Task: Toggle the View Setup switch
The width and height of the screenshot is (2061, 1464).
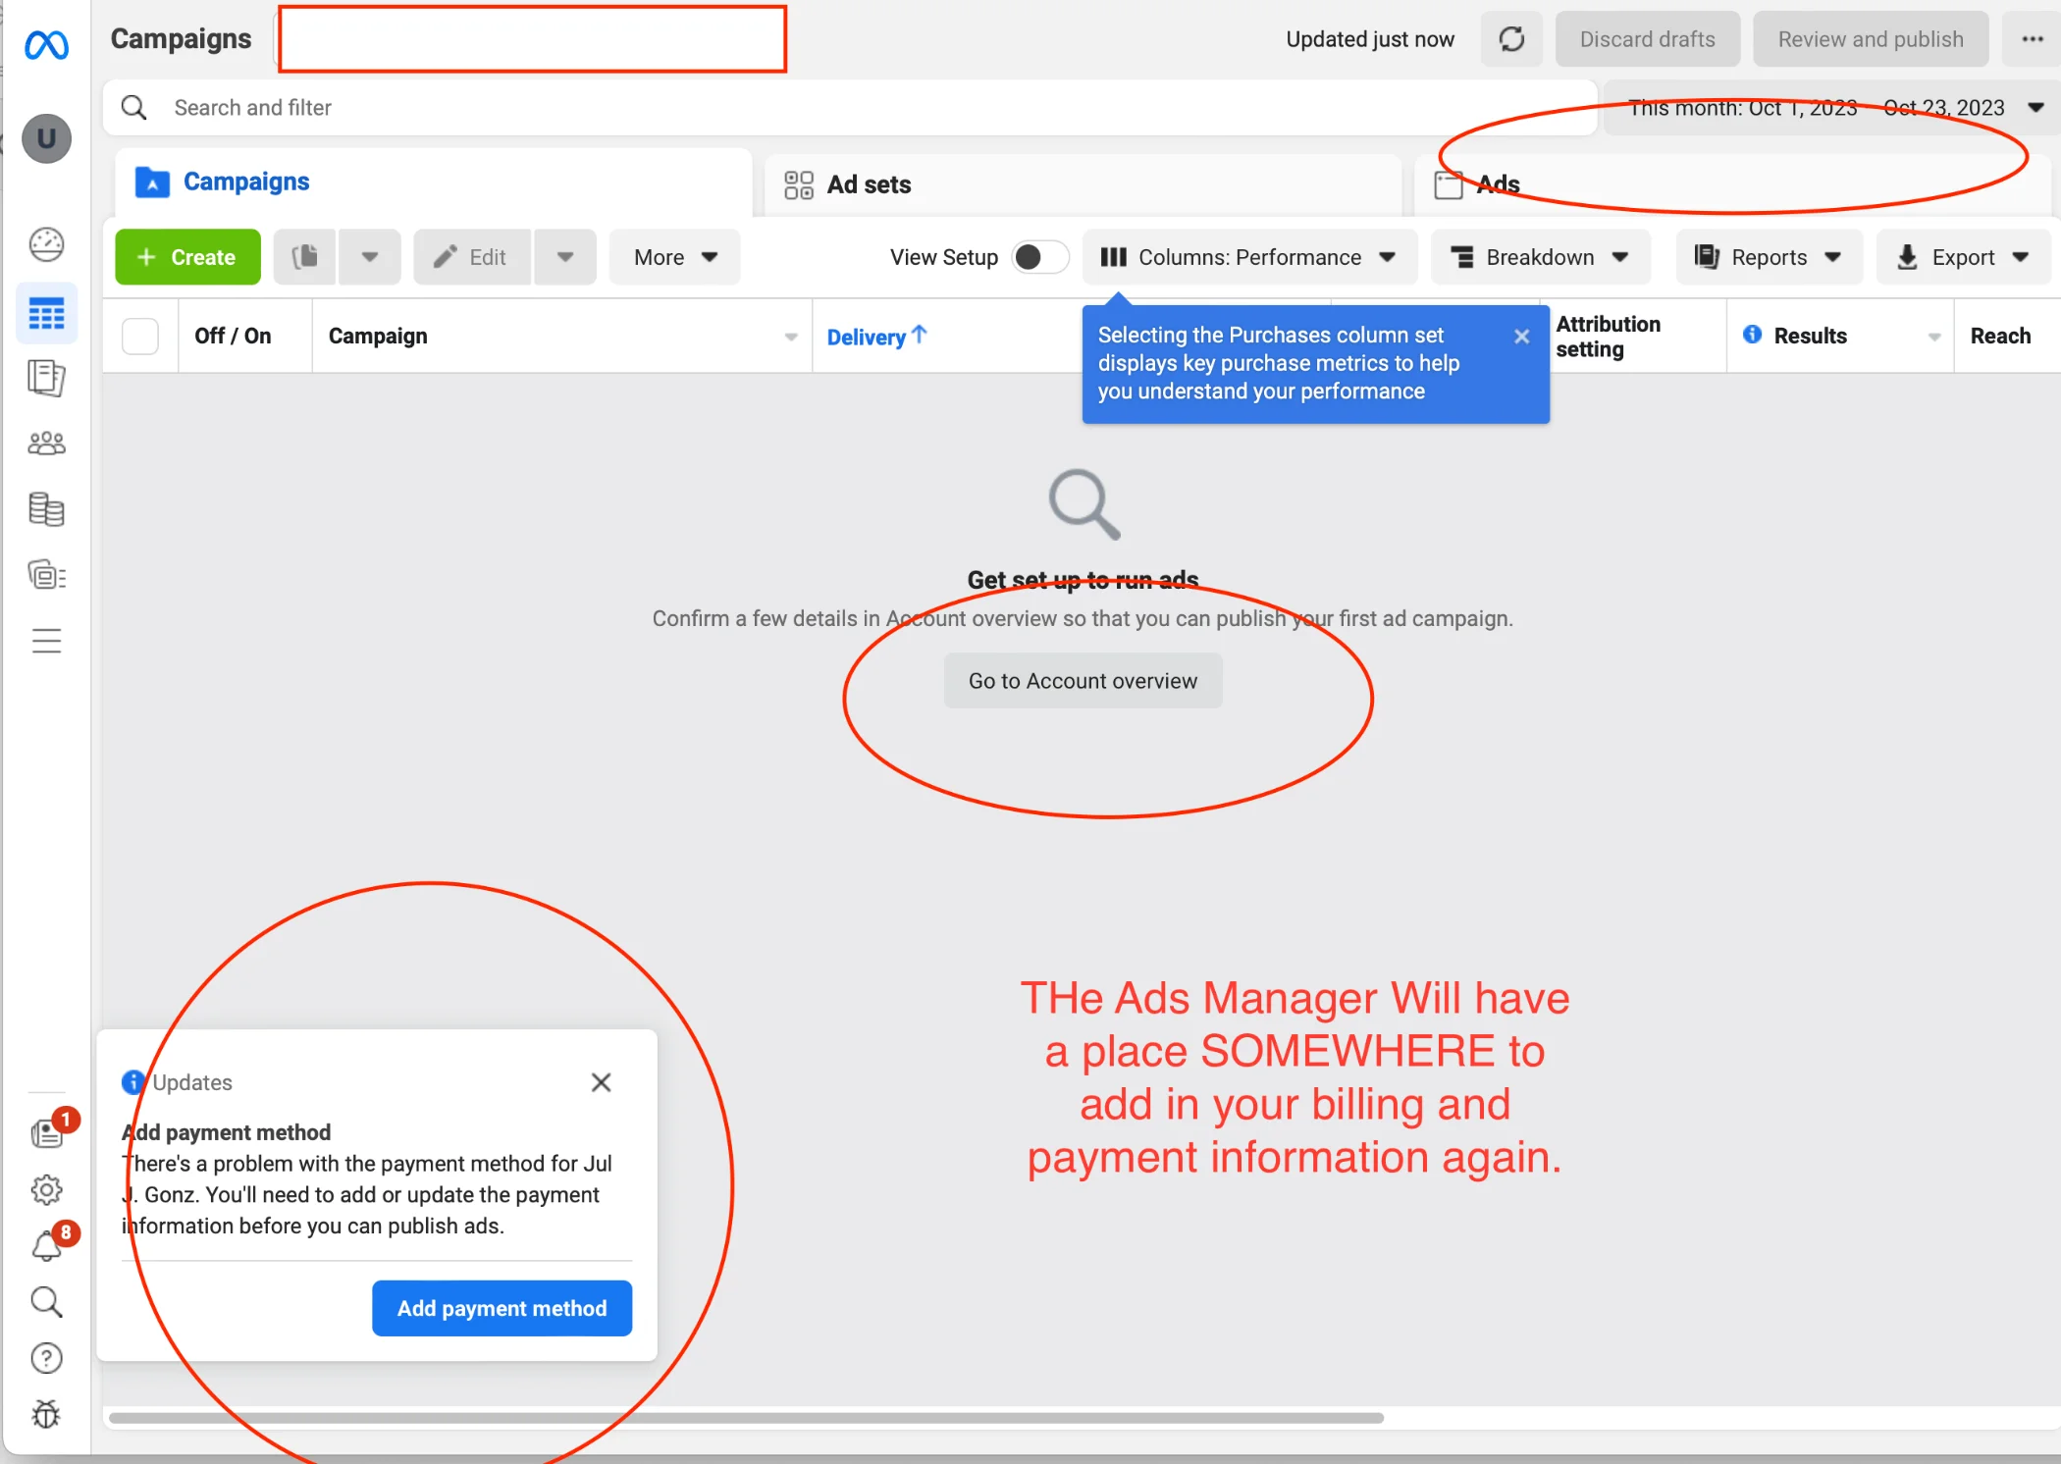Action: point(1038,257)
